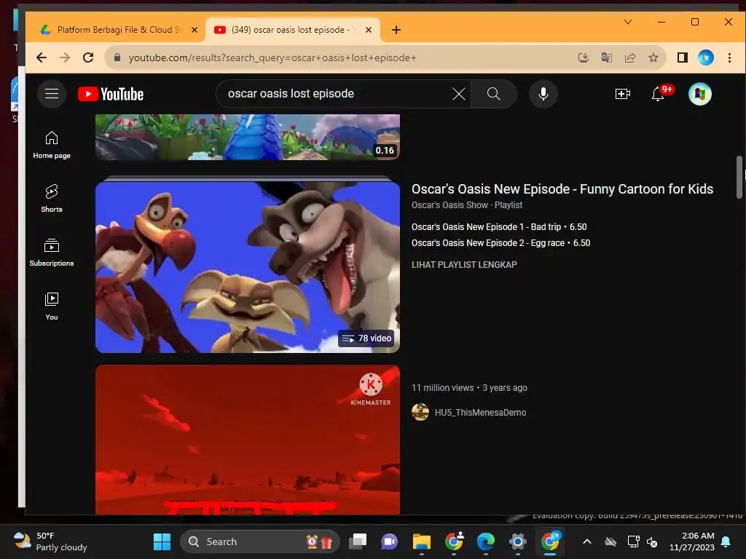The width and height of the screenshot is (746, 559).
Task: Open the Oscar's Oasis New Episode playlist title
Action: 562,189
